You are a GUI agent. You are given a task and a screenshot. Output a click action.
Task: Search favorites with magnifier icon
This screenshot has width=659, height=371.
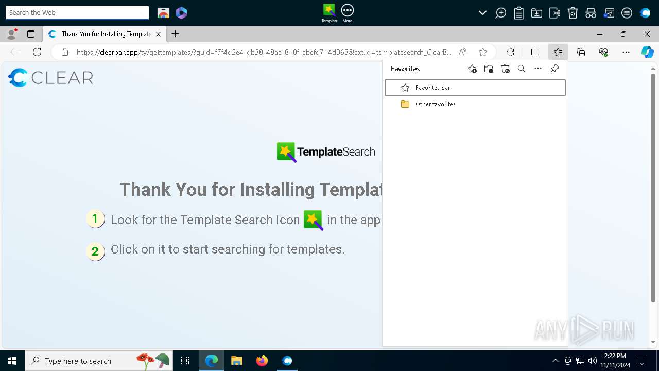(x=522, y=69)
